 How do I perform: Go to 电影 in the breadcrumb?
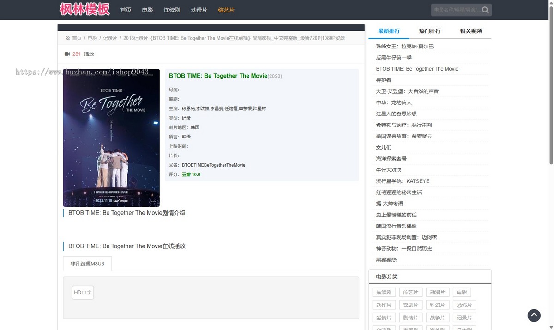point(92,38)
